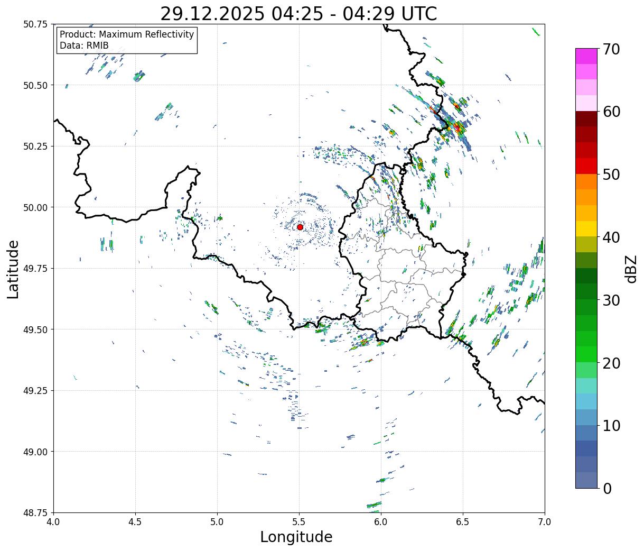Click the latitude tick label 49.50
This screenshot has height=550, width=644.
pos(35,329)
